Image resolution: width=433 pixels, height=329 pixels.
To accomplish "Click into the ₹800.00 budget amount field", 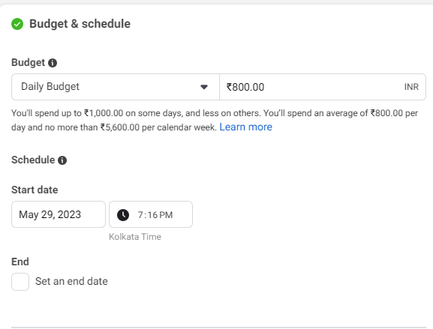I will (x=323, y=87).
